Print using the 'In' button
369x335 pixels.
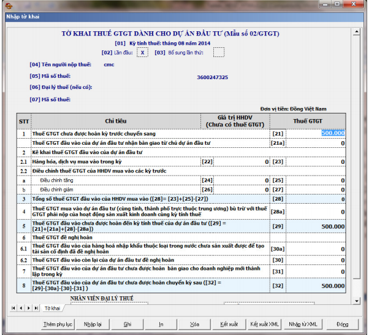coord(161,324)
